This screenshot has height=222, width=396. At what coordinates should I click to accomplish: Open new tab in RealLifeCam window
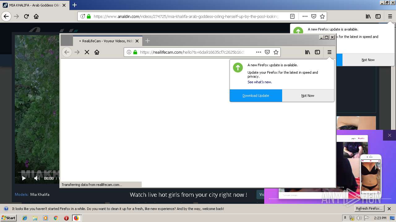click(148, 41)
